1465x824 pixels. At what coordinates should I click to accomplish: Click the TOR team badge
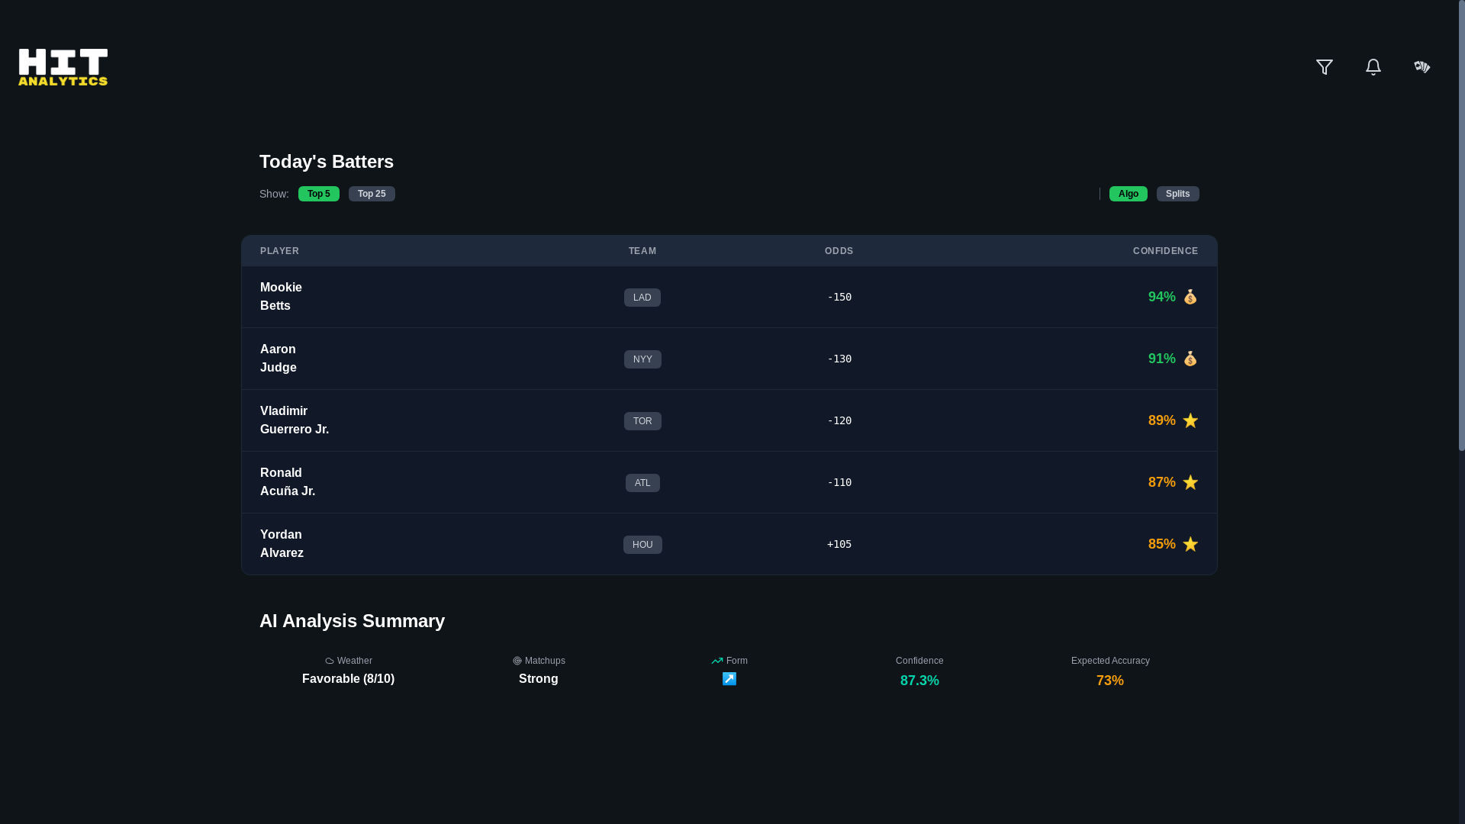tap(642, 421)
